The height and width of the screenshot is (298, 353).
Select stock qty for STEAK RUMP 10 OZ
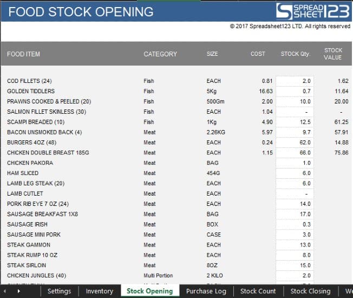pos(295,255)
